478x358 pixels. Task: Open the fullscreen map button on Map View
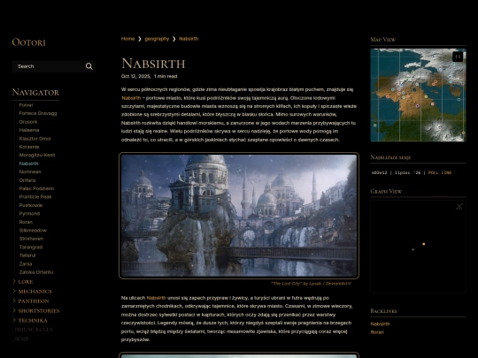coord(458,57)
